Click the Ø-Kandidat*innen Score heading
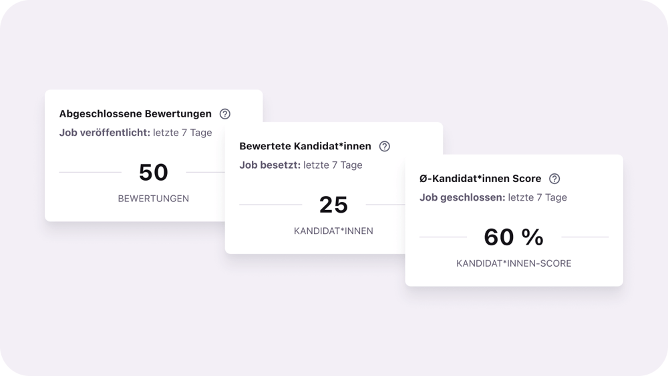The image size is (668, 376). (480, 179)
